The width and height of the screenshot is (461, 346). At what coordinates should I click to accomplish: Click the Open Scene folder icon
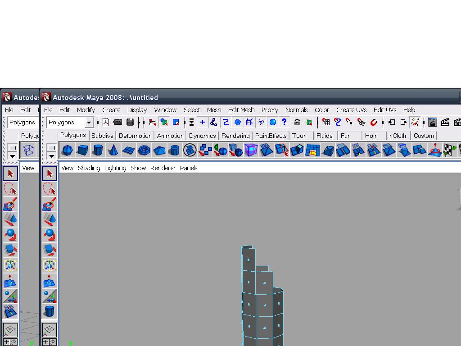[118, 122]
